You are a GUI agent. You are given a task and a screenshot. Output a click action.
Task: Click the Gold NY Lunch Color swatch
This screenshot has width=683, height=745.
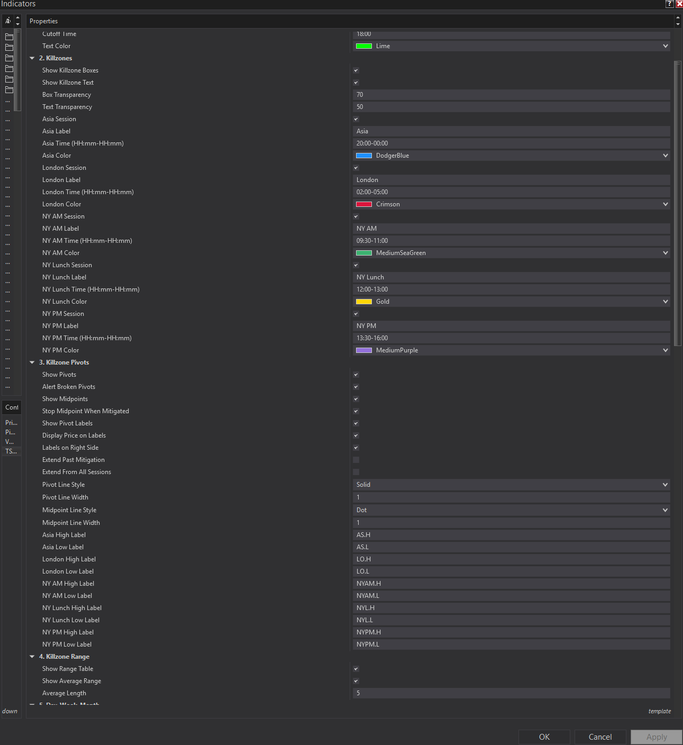(x=364, y=302)
